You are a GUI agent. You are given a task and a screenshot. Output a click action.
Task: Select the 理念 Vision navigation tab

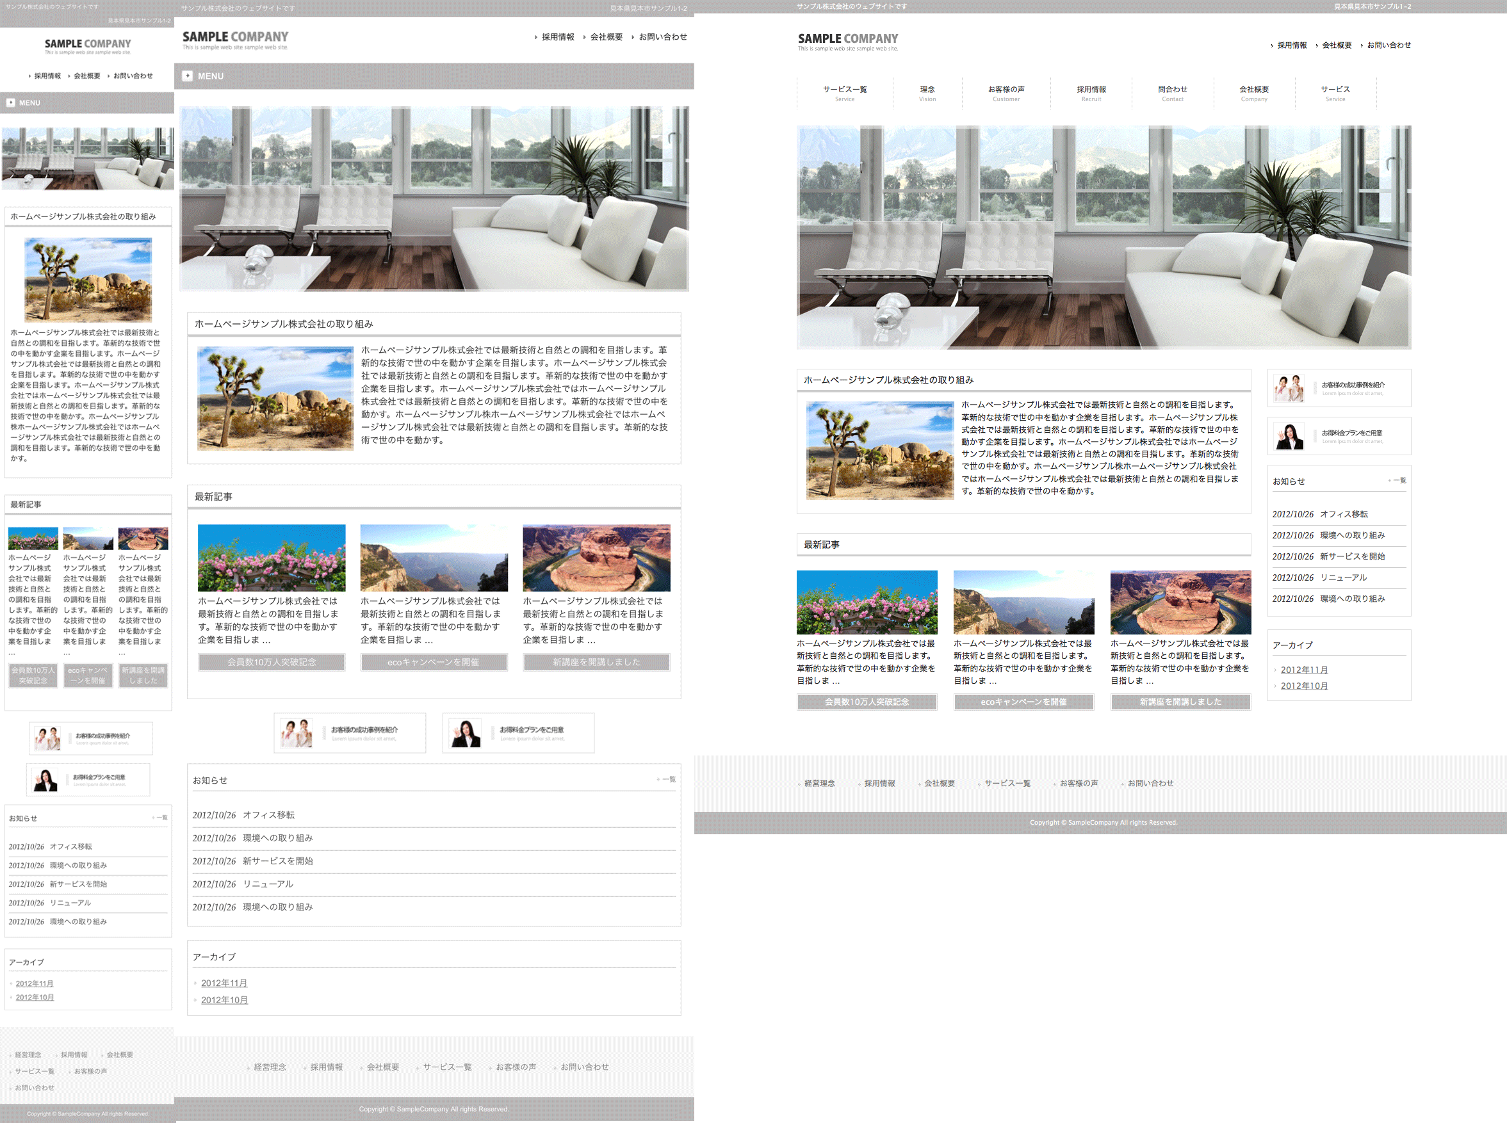click(x=927, y=93)
